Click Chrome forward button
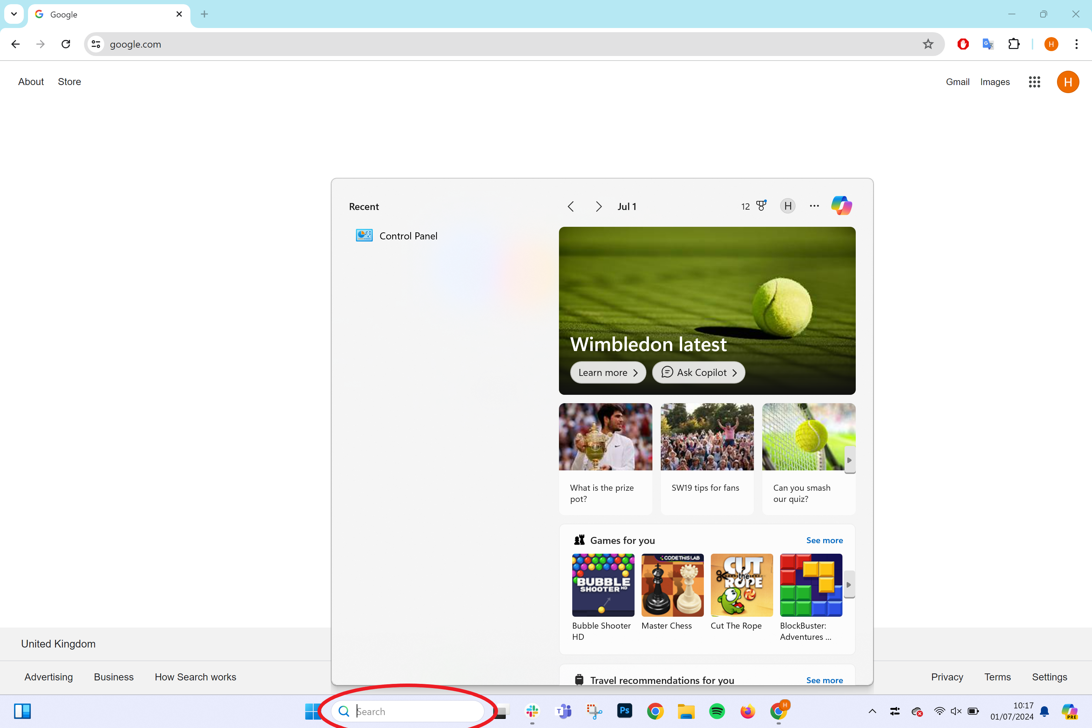Viewport: 1092px width, 728px height. point(40,44)
